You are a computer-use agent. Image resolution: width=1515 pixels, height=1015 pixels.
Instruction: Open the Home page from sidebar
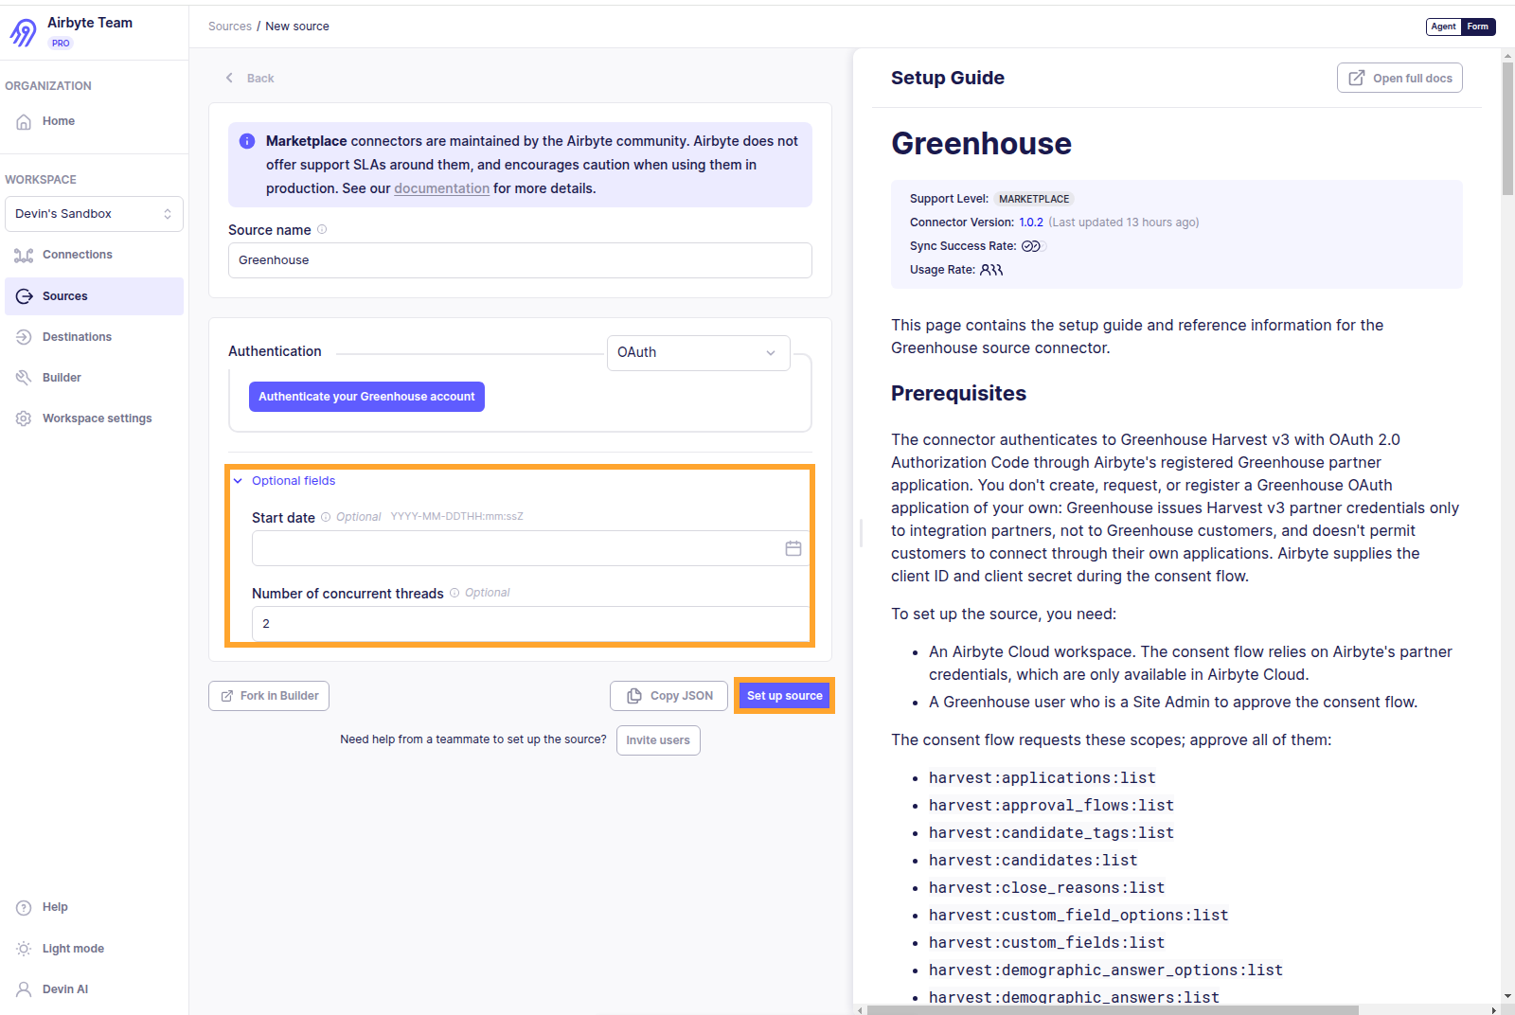pyautogui.click(x=94, y=121)
